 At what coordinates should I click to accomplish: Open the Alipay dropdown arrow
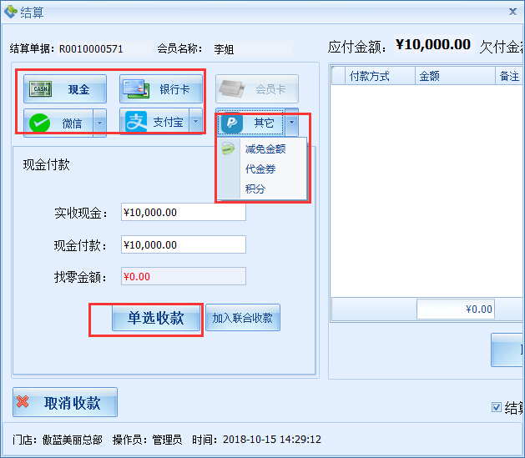196,123
